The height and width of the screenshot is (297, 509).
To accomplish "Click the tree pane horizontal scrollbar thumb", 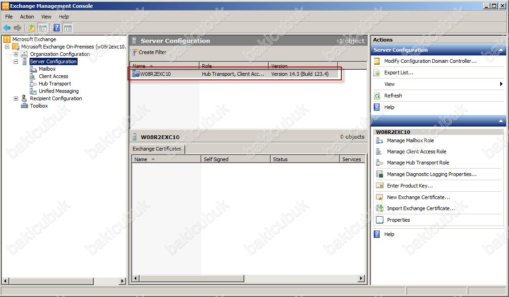I will pos(51,281).
